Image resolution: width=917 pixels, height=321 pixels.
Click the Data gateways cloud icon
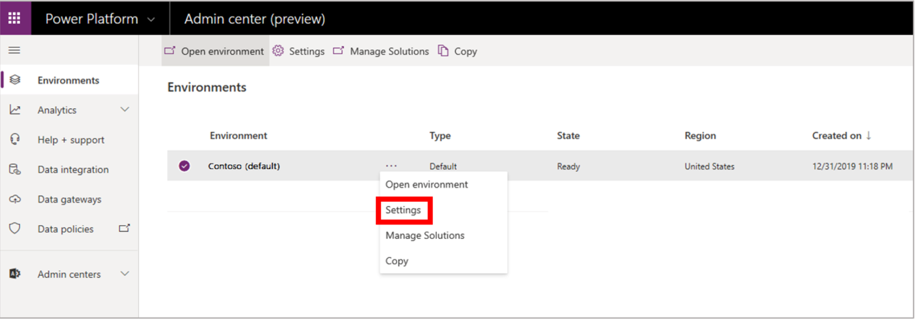click(15, 199)
